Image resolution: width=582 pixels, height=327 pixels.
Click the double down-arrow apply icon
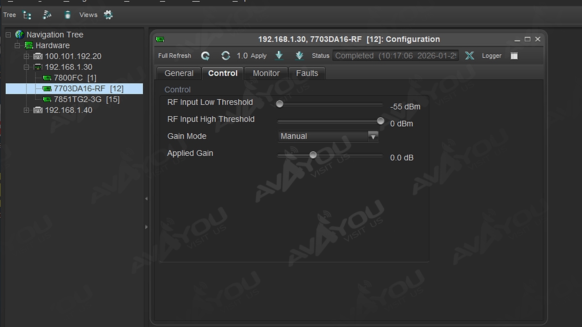coord(299,56)
